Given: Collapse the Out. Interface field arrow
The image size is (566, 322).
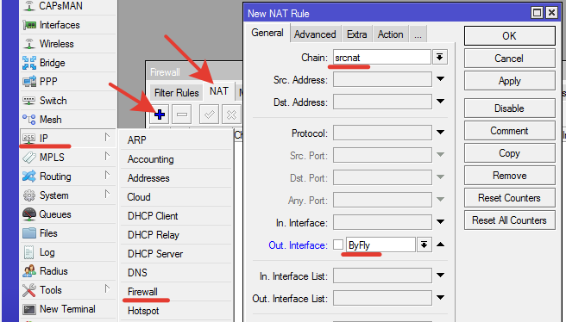Looking at the screenshot, I should pyautogui.click(x=440, y=245).
